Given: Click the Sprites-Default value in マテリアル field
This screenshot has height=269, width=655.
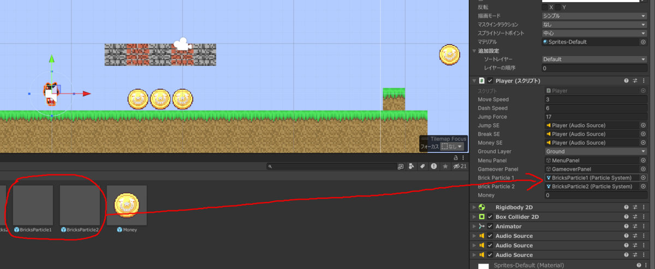Looking at the screenshot, I should pyautogui.click(x=591, y=42).
